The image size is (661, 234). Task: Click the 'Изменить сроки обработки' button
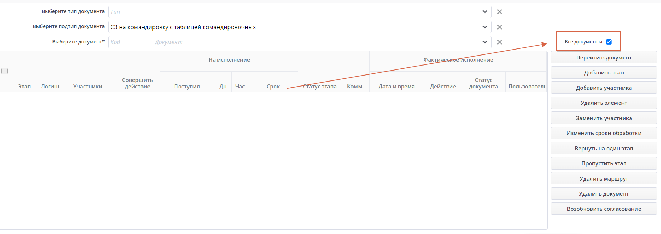(x=604, y=133)
